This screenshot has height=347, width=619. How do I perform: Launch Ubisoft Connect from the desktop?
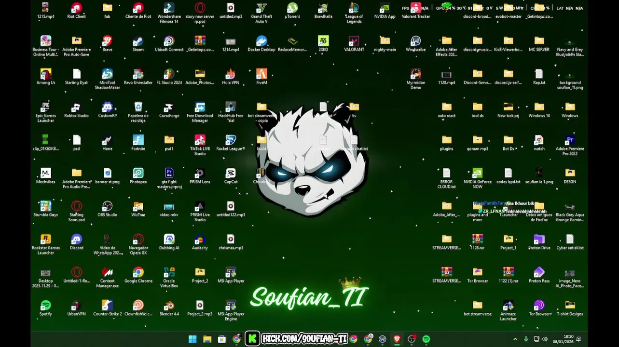(x=169, y=44)
